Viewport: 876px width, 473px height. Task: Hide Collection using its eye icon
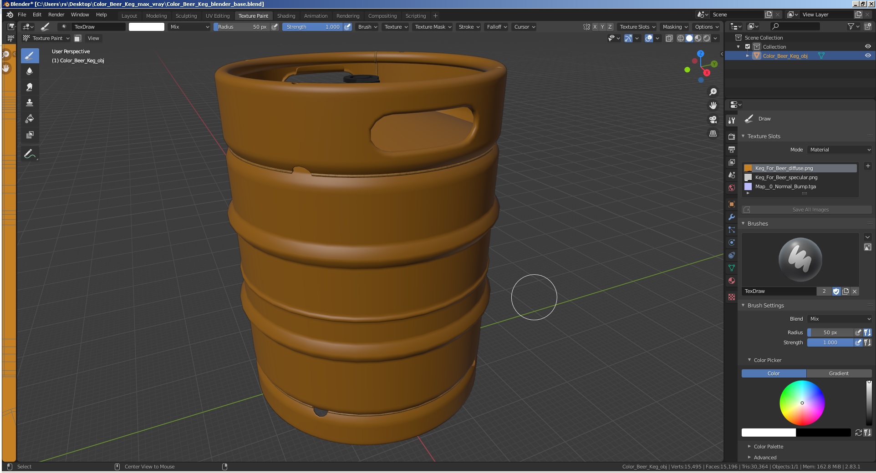(x=868, y=46)
